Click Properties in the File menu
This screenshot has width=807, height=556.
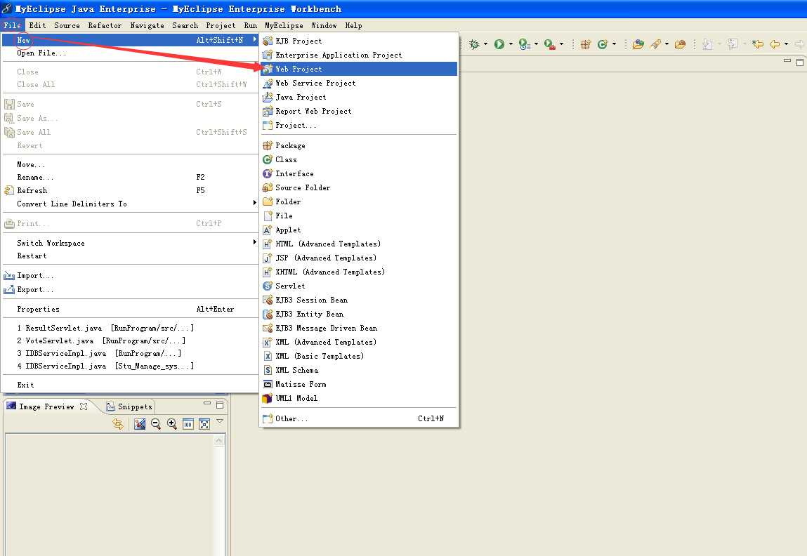pos(130,309)
